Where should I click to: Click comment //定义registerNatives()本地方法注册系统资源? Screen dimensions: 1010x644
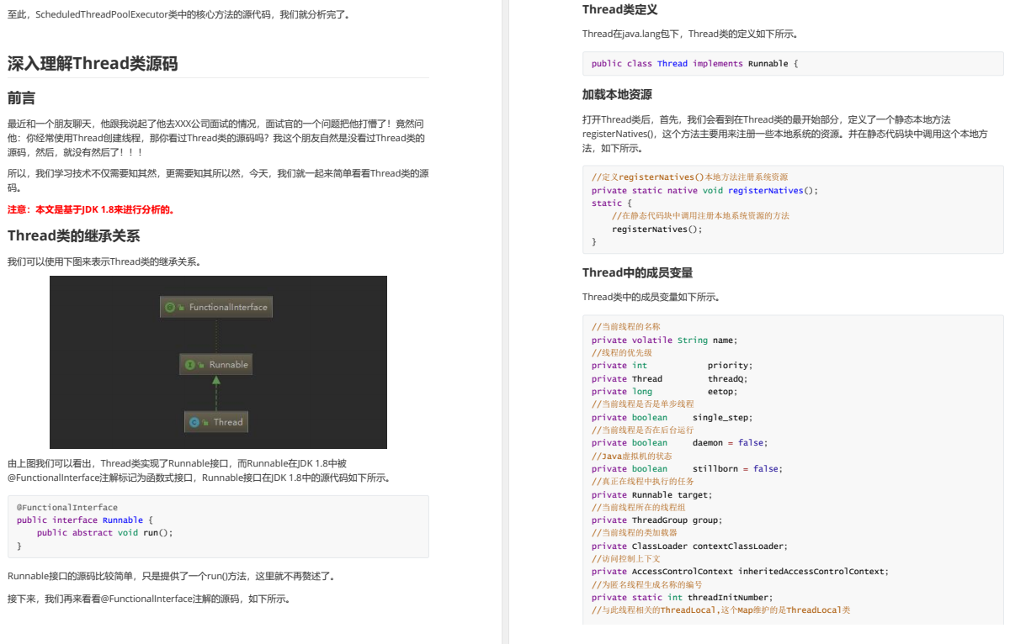point(689,177)
